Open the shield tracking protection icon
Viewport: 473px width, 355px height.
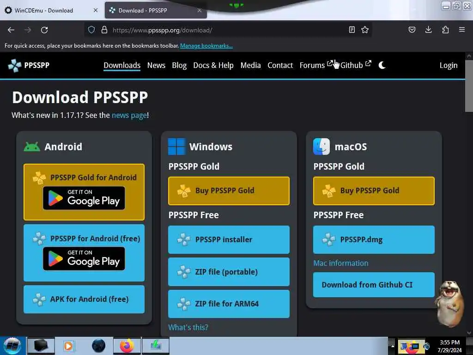pos(91,30)
